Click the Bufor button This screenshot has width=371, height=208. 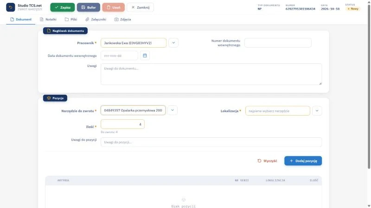click(89, 7)
